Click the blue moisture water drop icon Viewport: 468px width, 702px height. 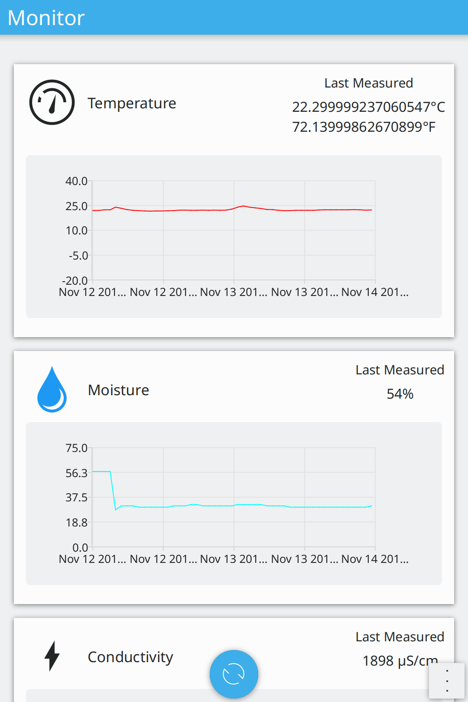(x=52, y=390)
